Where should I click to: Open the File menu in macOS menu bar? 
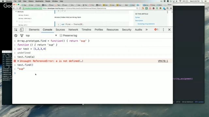point(15,1)
